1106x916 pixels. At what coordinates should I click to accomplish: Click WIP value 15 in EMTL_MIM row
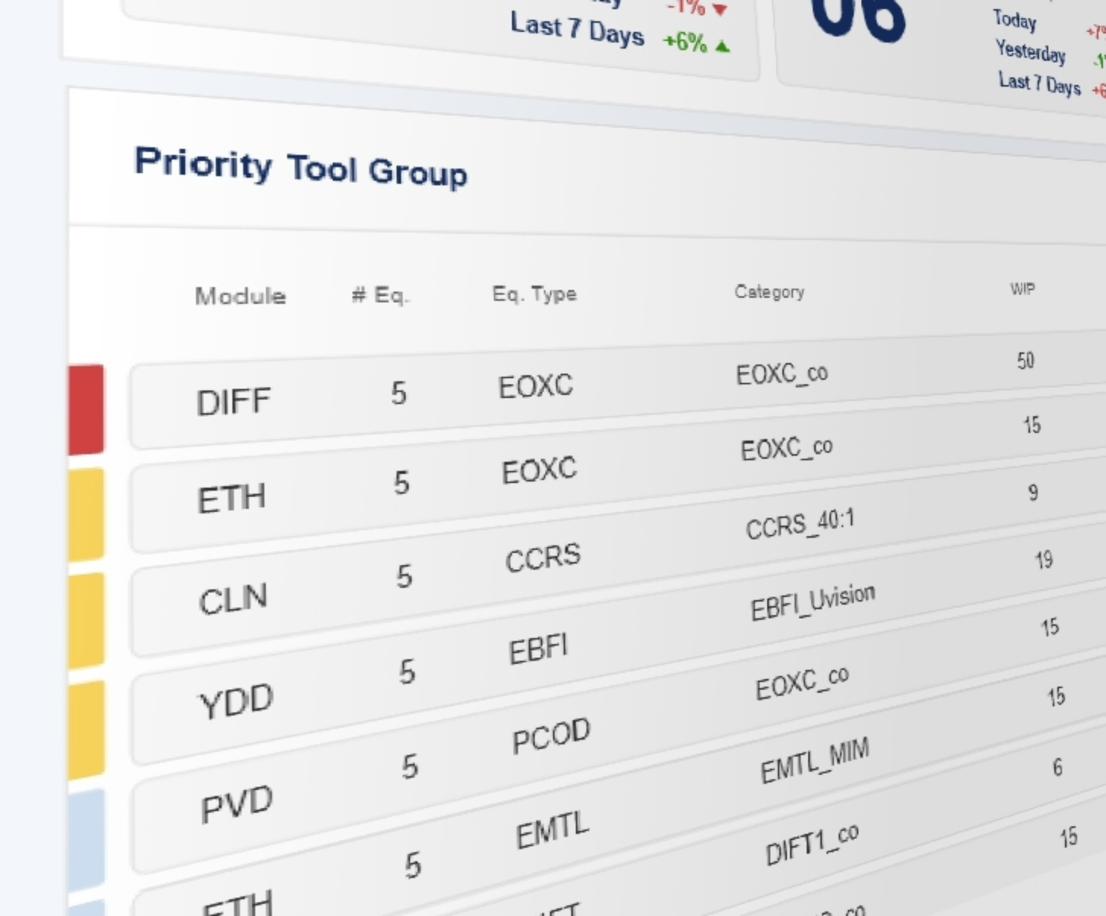1056,696
